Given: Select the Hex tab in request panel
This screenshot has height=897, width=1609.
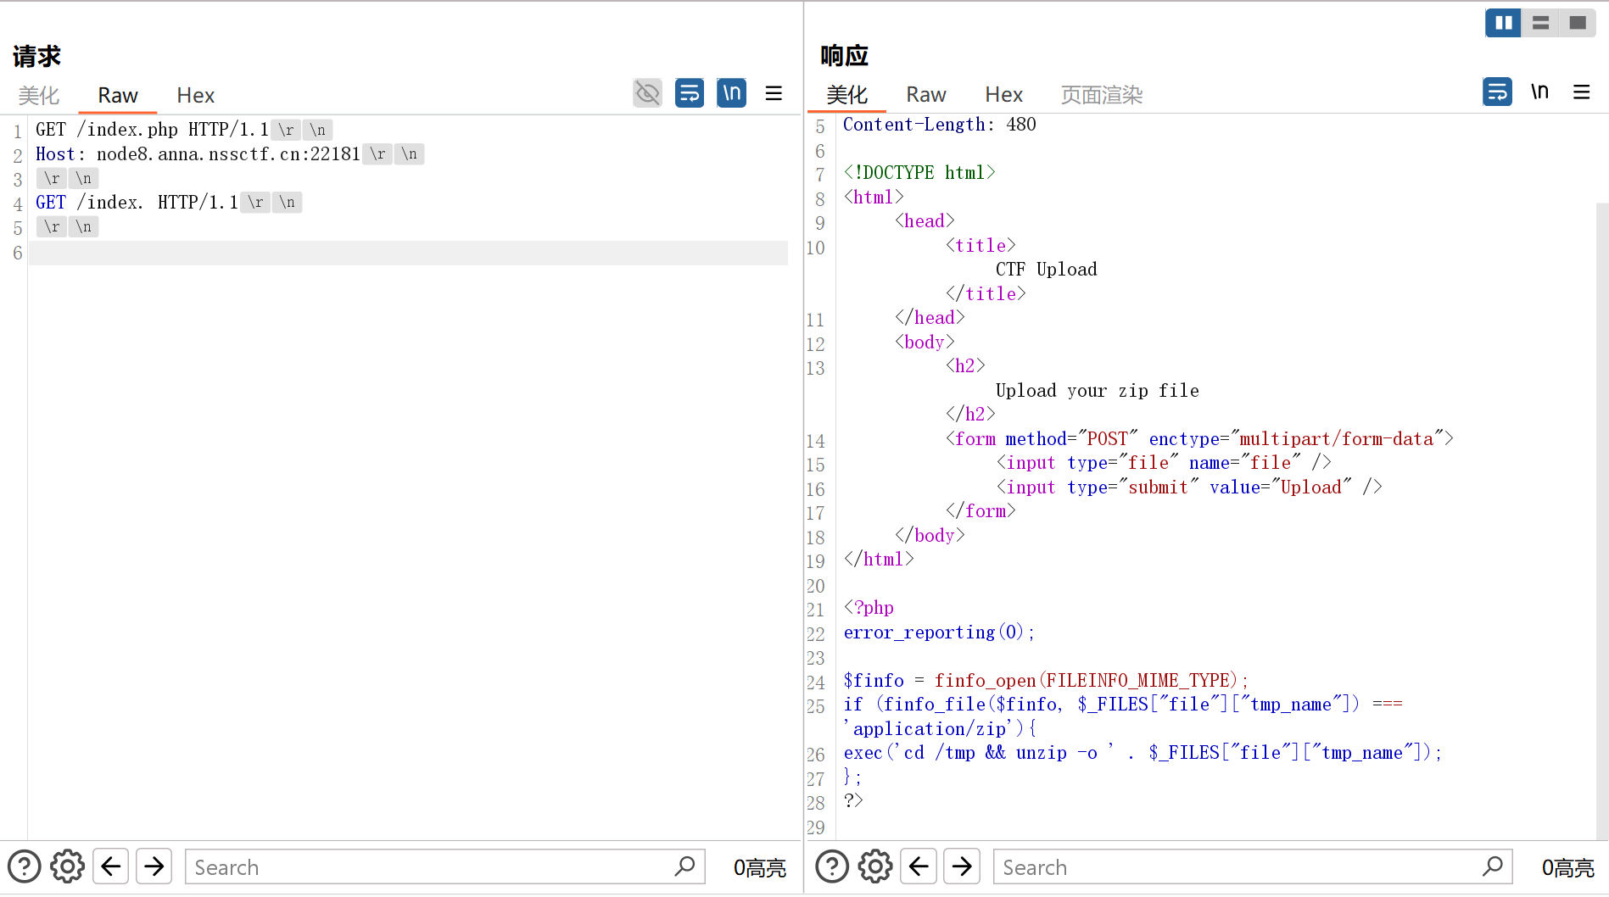Looking at the screenshot, I should click(195, 96).
